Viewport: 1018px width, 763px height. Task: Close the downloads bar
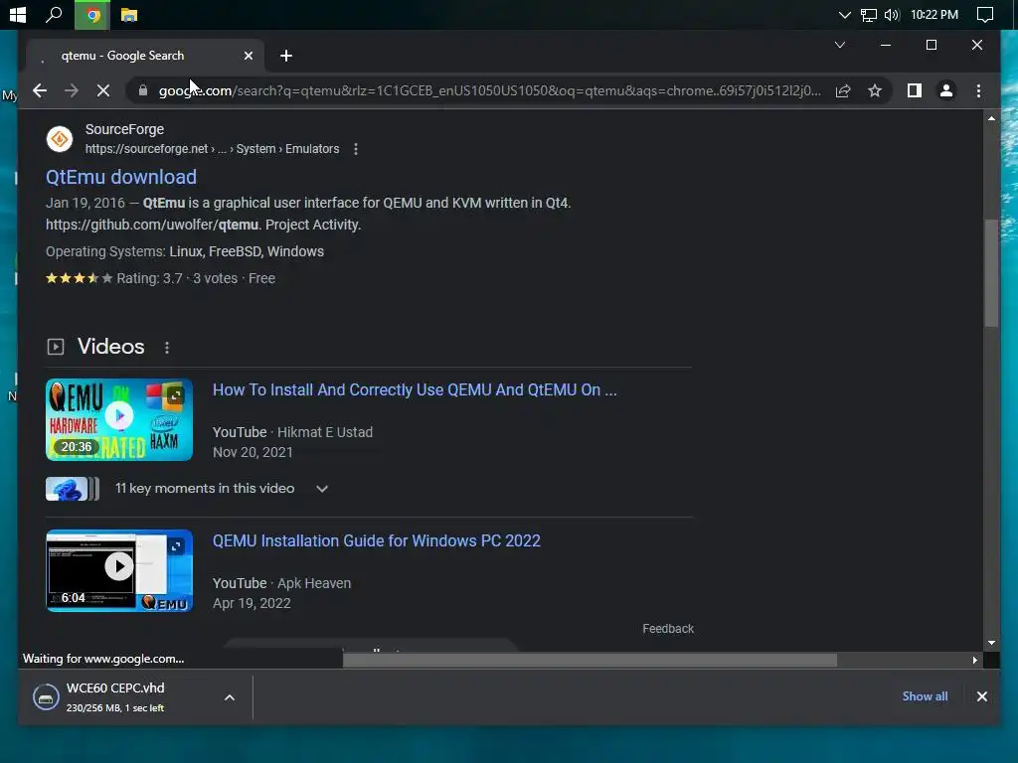[x=981, y=696]
